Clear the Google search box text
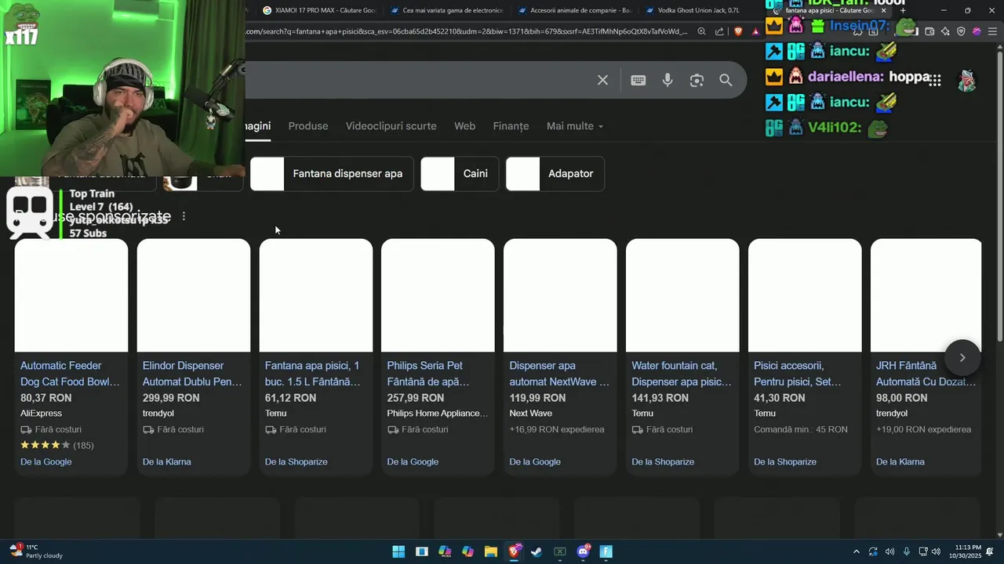 point(602,80)
